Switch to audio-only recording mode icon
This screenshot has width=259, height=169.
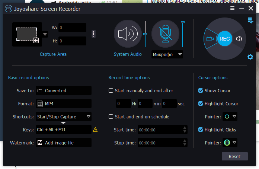coord(239,39)
